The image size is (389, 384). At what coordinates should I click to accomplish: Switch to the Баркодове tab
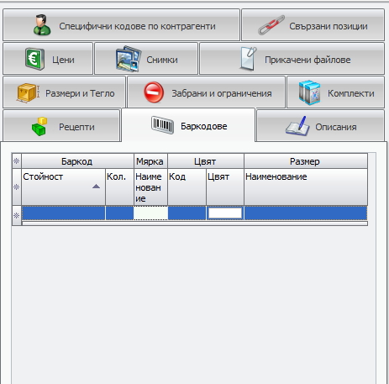click(x=188, y=126)
